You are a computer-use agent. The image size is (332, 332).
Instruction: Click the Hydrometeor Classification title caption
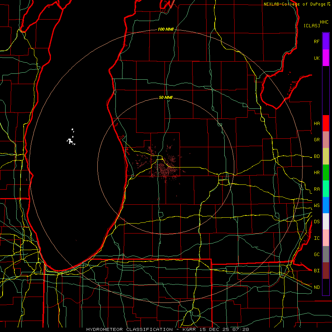pos(167,329)
